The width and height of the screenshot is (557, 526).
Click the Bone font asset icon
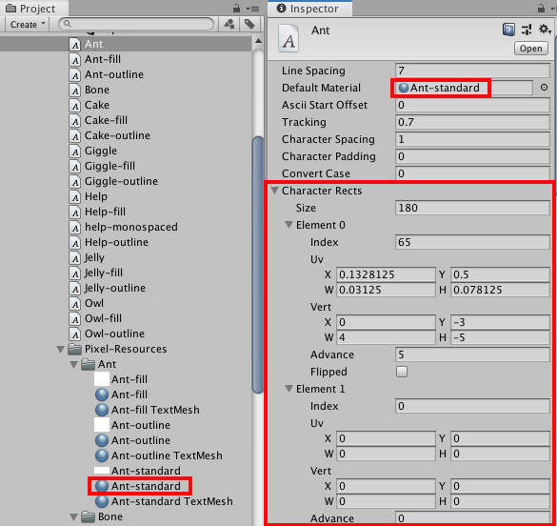(74, 91)
